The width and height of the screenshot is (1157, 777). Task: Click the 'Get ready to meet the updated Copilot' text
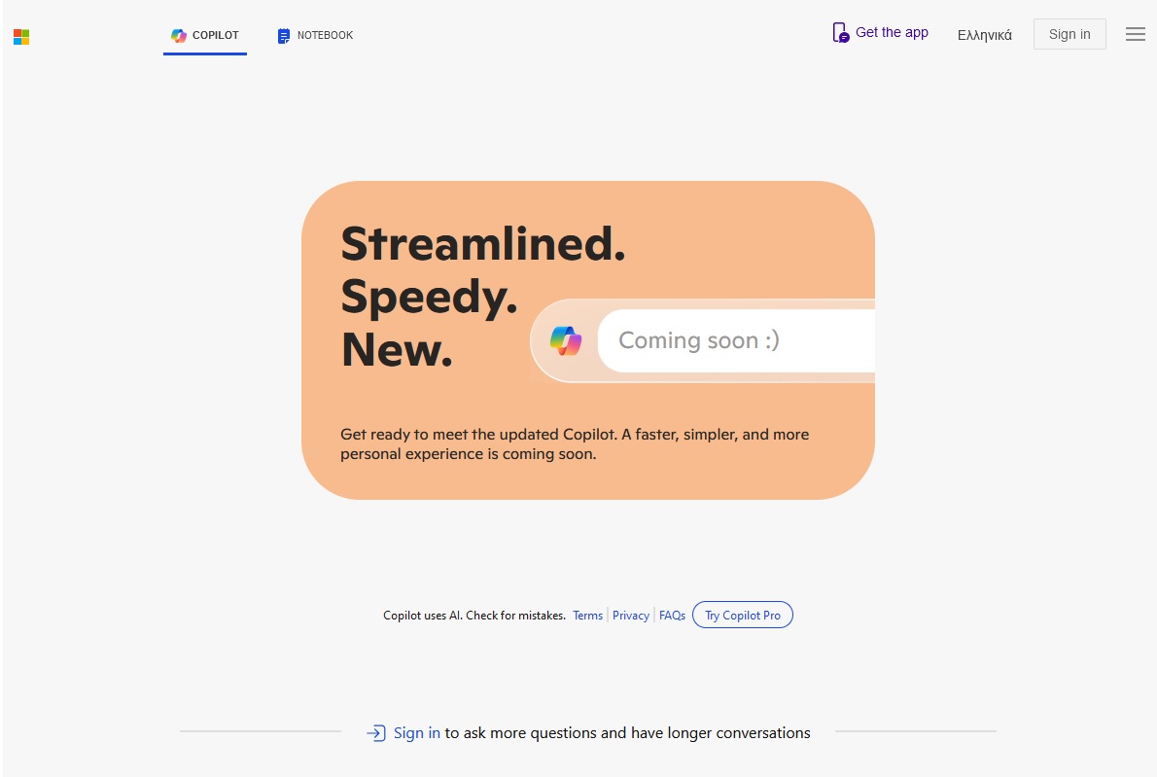(575, 444)
